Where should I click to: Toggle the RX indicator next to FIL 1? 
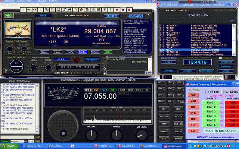click(x=112, y=90)
